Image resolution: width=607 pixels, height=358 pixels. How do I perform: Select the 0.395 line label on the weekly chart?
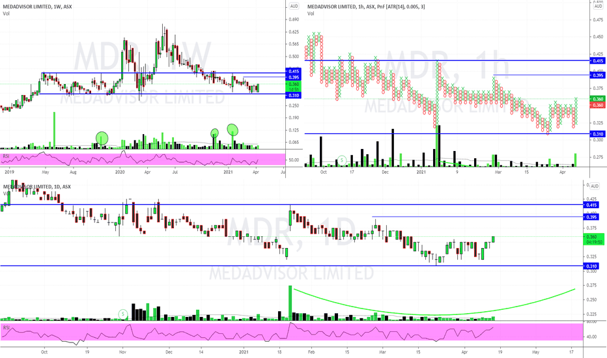click(x=294, y=77)
